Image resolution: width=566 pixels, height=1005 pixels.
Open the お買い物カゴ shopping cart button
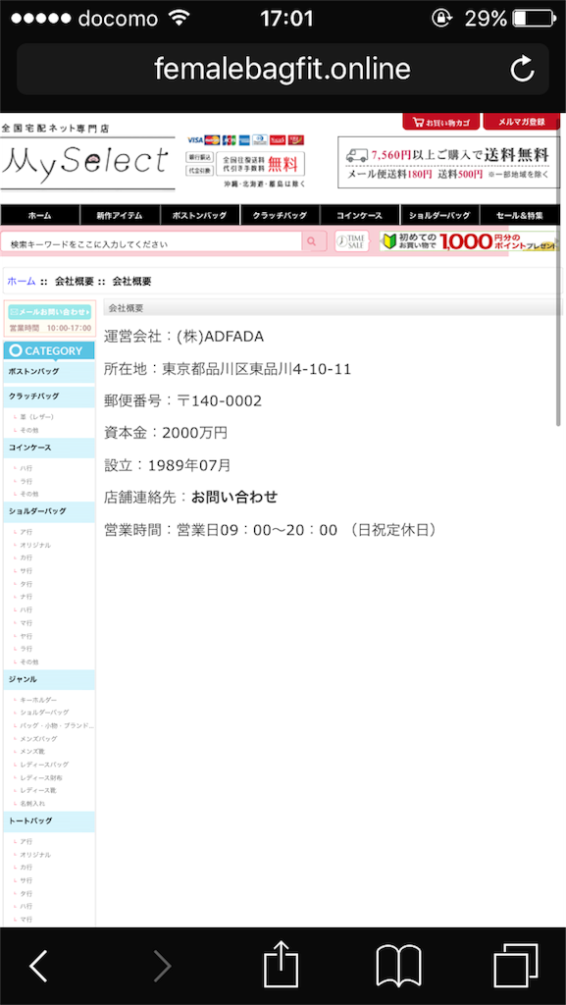click(x=441, y=122)
